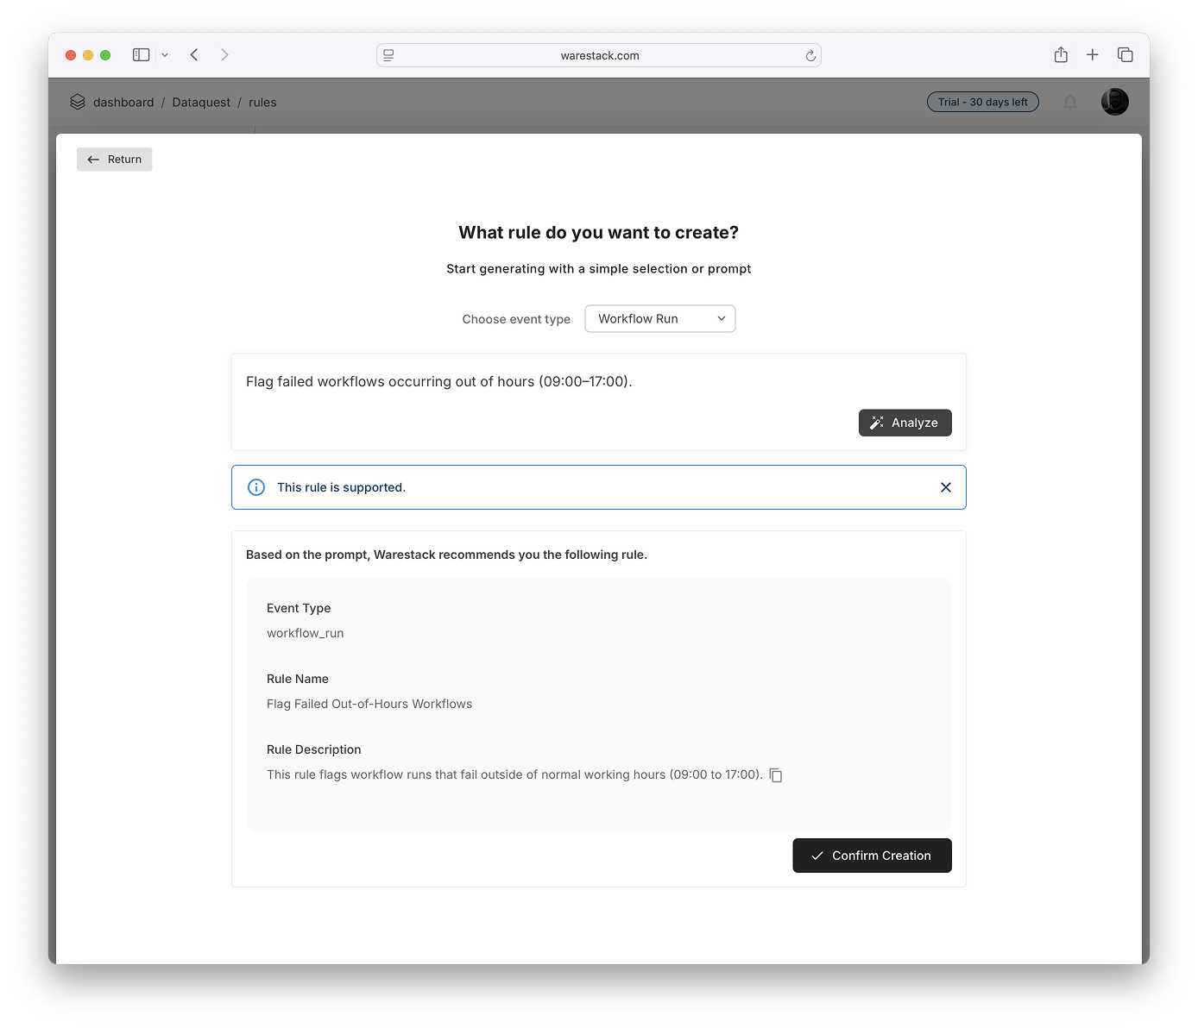Dismiss the 'This rule is supported' notice

pos(946,487)
